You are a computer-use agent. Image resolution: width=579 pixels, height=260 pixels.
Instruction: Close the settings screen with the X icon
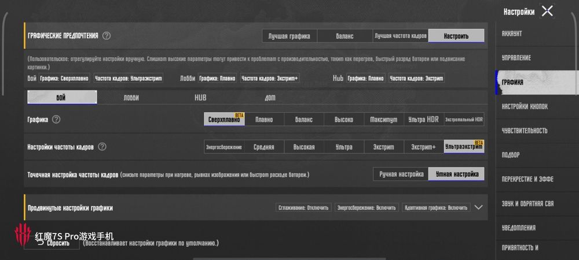(x=547, y=12)
